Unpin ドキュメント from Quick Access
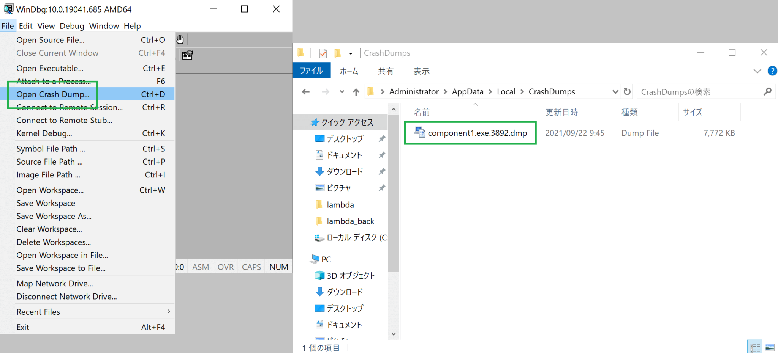Viewport: 778px width, 353px height. click(382, 155)
